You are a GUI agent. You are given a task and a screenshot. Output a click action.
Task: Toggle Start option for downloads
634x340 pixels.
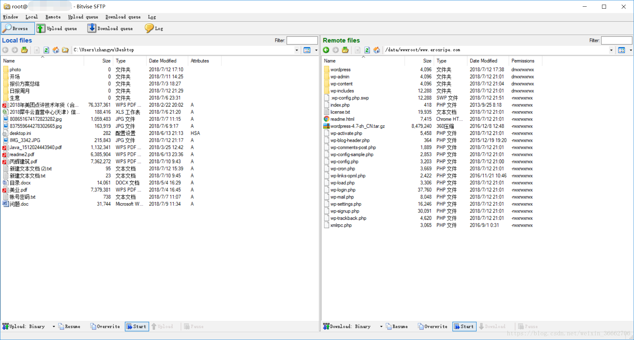[464, 327]
